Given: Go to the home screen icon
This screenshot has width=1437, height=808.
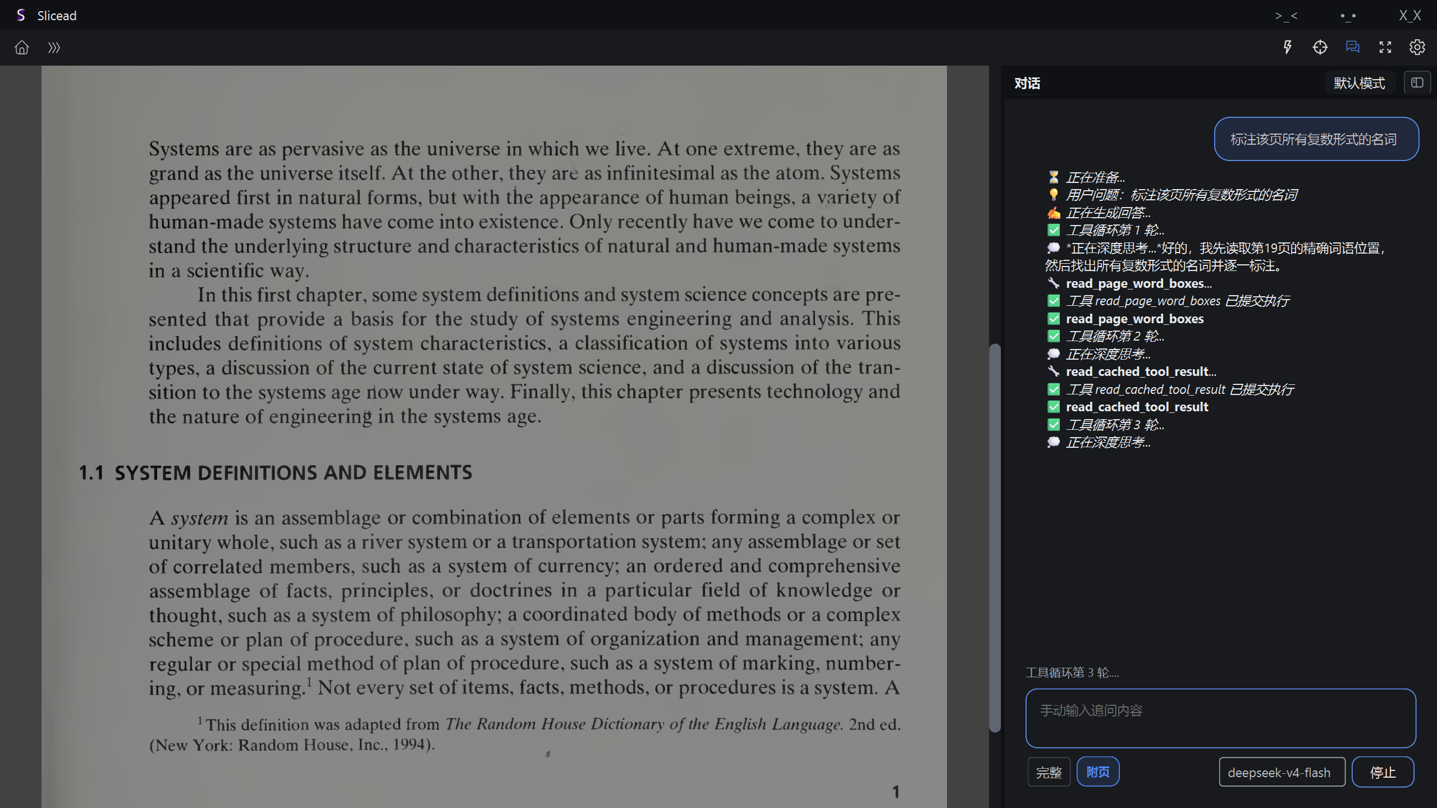Looking at the screenshot, I should [22, 48].
